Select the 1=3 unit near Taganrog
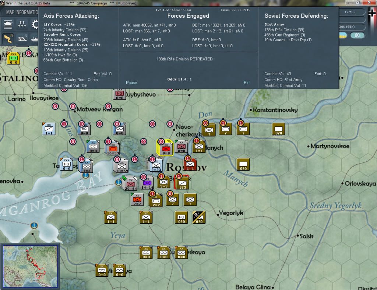The width and height of the screenshot is (377, 290). pos(87,166)
